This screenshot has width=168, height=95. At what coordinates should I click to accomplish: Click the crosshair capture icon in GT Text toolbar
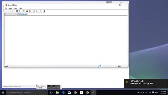6,11
